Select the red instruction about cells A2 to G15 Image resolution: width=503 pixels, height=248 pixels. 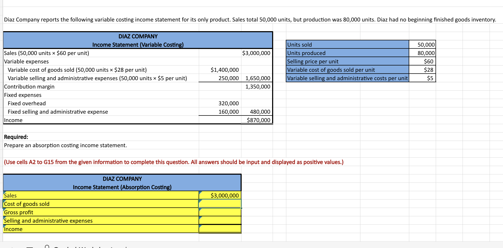pyautogui.click(x=174, y=162)
